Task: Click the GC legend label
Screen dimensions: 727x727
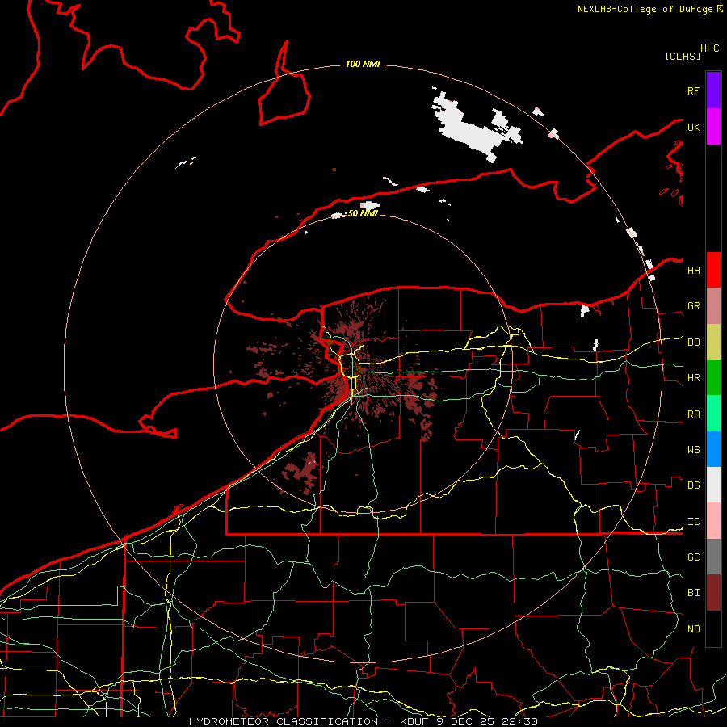Action: tap(693, 557)
